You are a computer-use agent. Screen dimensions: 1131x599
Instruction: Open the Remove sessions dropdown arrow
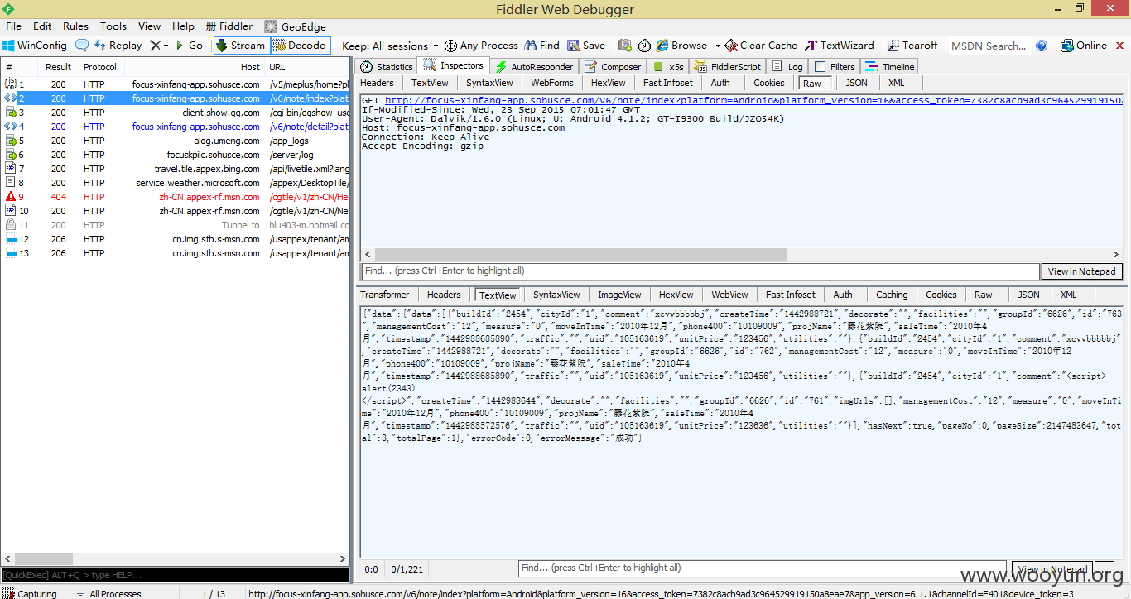166,46
